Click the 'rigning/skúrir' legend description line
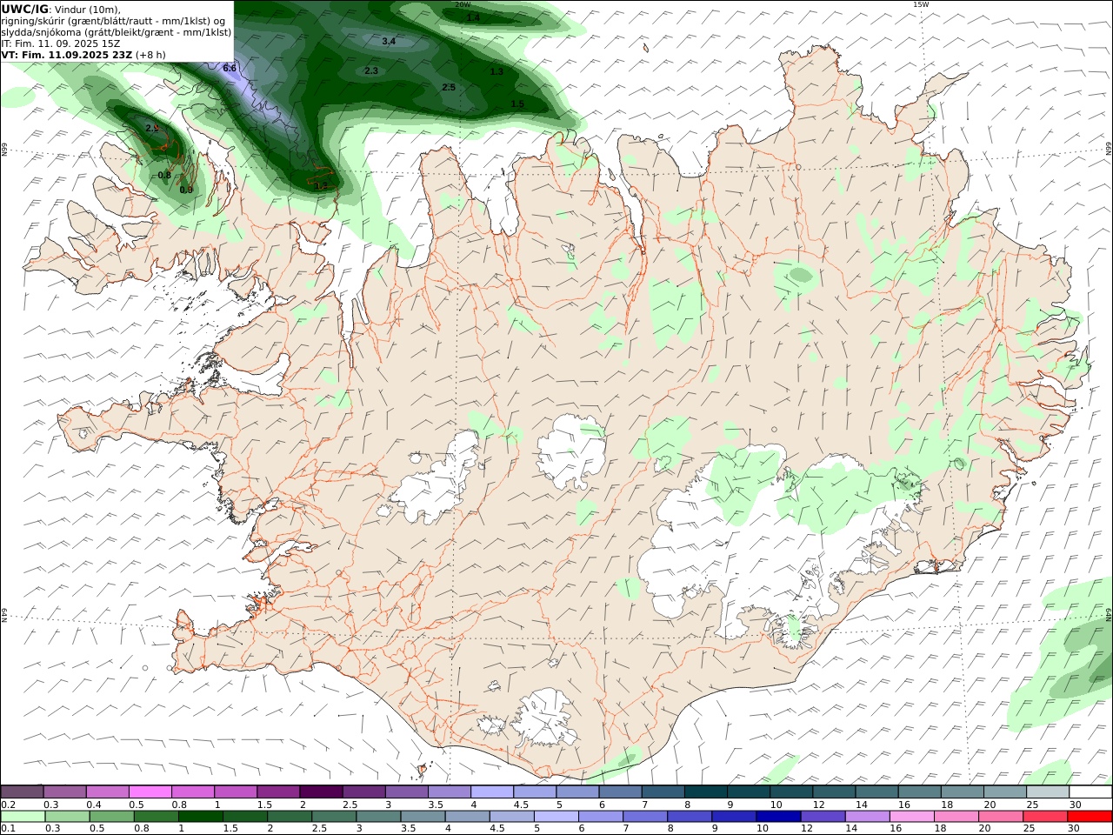The height and width of the screenshot is (835, 1113). pyautogui.click(x=115, y=21)
